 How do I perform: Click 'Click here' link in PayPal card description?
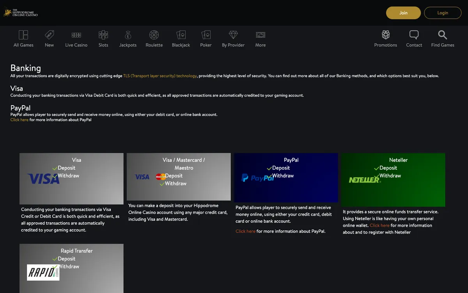pos(245,231)
